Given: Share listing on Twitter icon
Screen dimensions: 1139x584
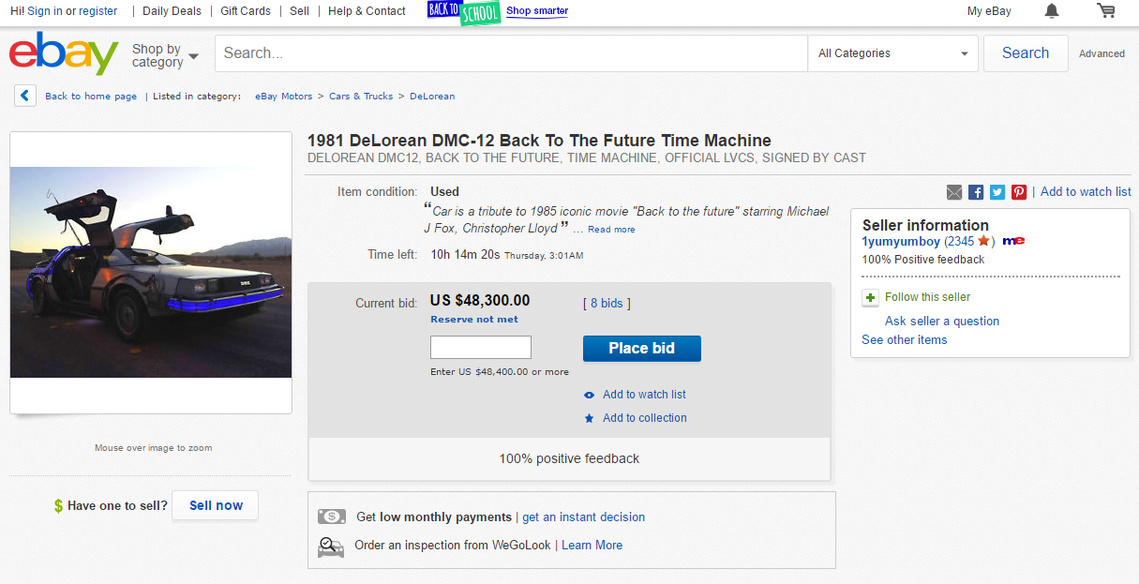Looking at the screenshot, I should coord(997,192).
